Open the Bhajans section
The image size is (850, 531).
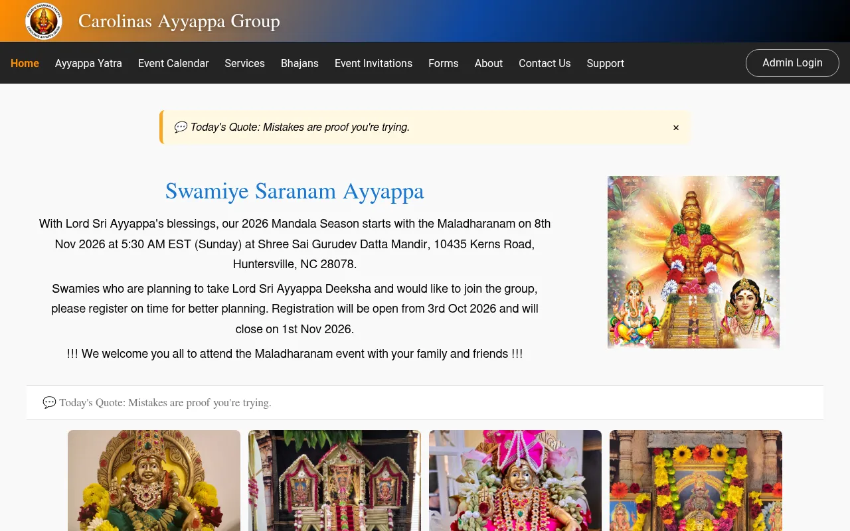[299, 63]
